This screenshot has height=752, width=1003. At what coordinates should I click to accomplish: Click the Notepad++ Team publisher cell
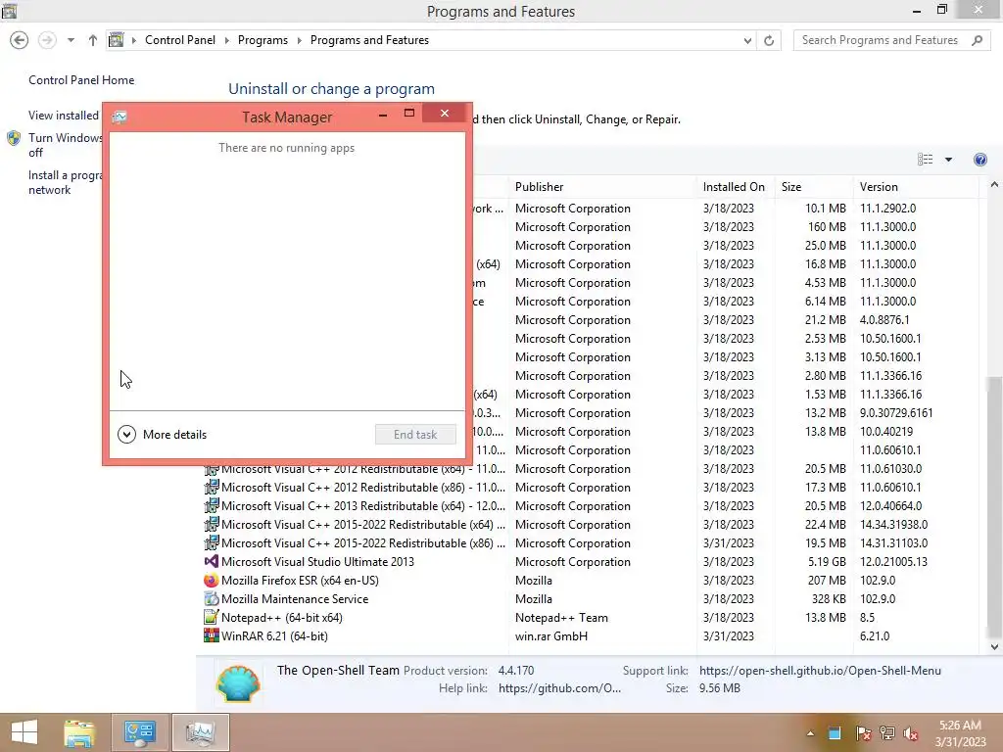coord(561,617)
